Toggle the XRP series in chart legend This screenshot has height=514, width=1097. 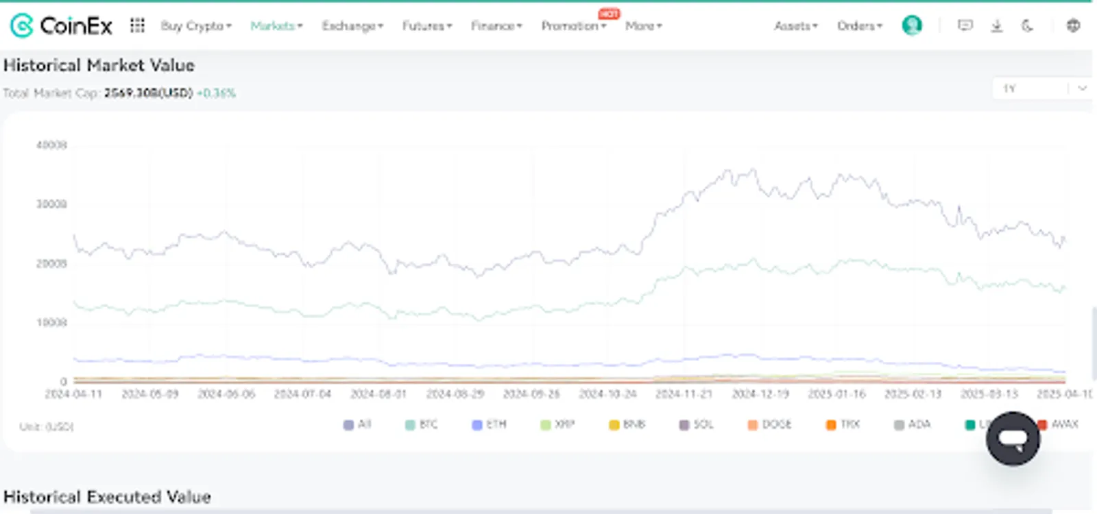tap(557, 425)
